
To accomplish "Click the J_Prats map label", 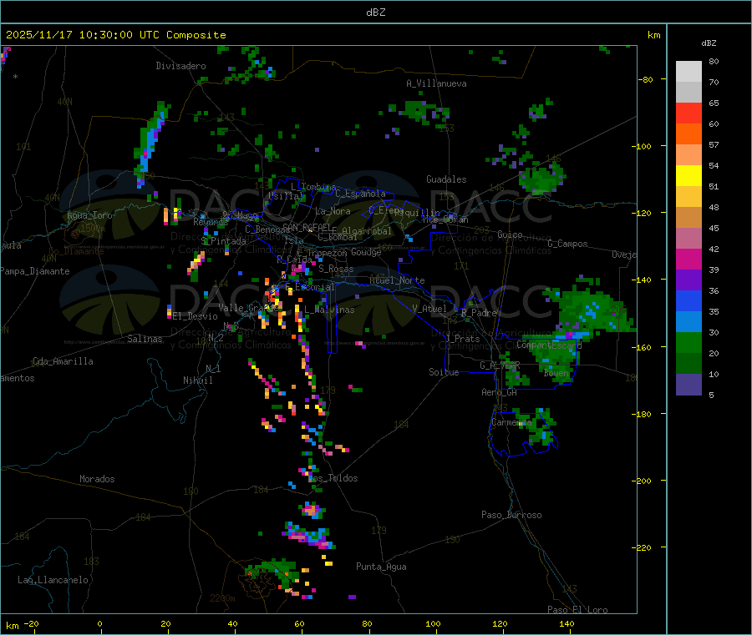I will click(462, 339).
